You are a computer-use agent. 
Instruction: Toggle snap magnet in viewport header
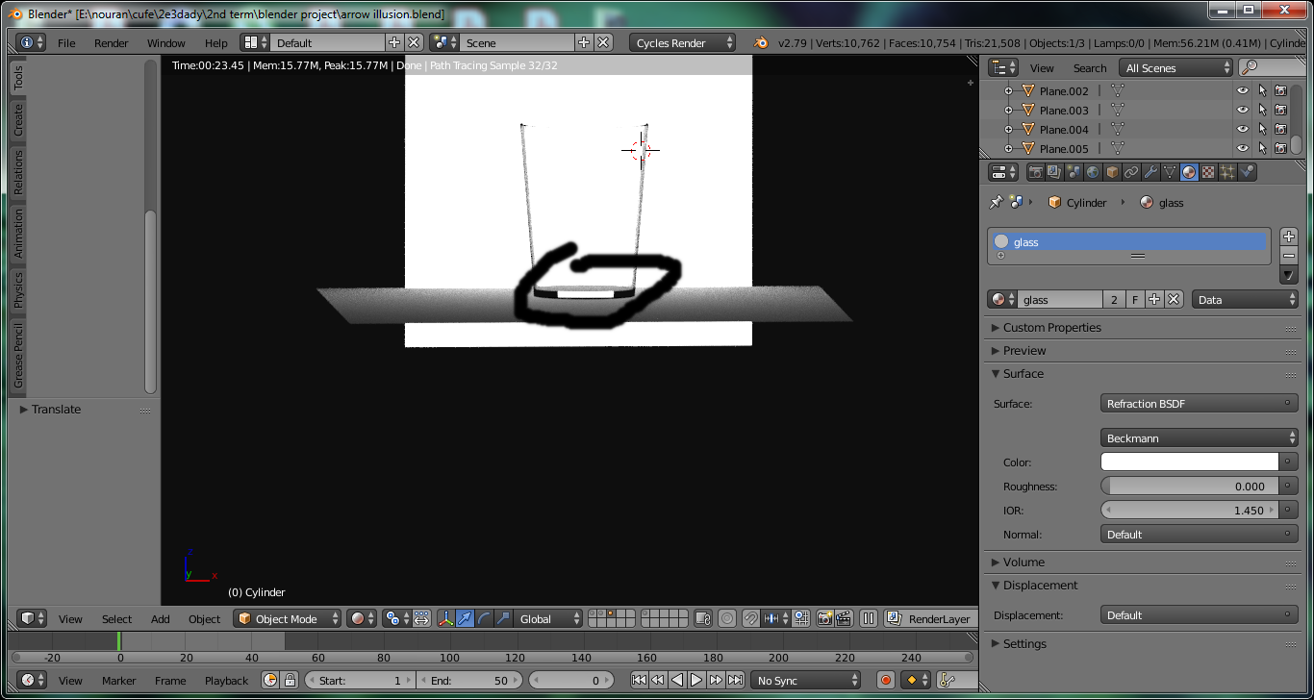pos(750,618)
